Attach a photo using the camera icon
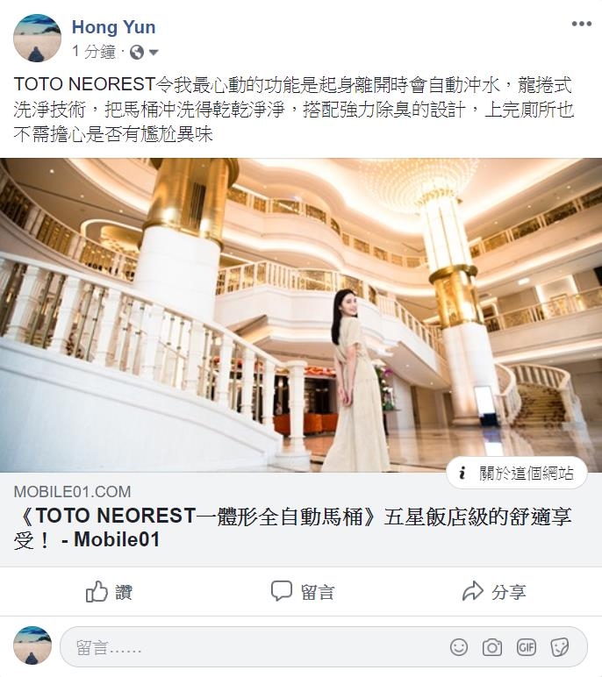602x677 pixels. point(491,647)
